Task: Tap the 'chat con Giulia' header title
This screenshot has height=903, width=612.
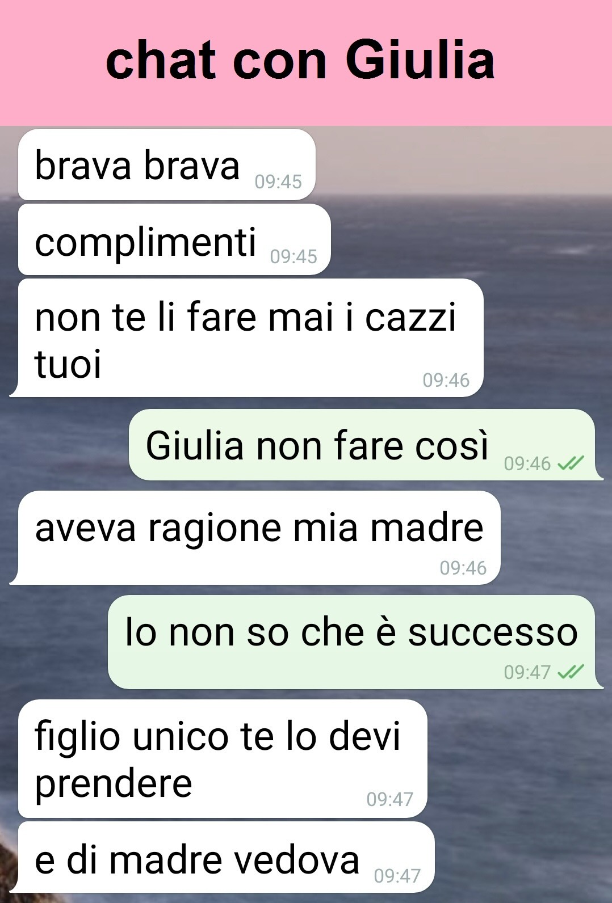Action: (x=300, y=60)
